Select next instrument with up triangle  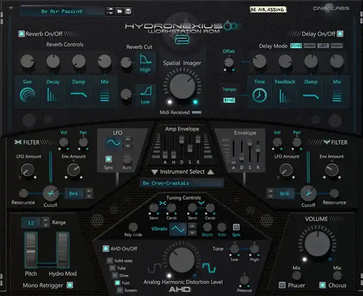[x=210, y=172]
